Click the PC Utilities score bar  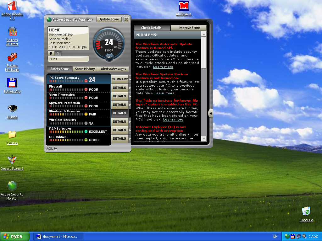(x=66, y=140)
